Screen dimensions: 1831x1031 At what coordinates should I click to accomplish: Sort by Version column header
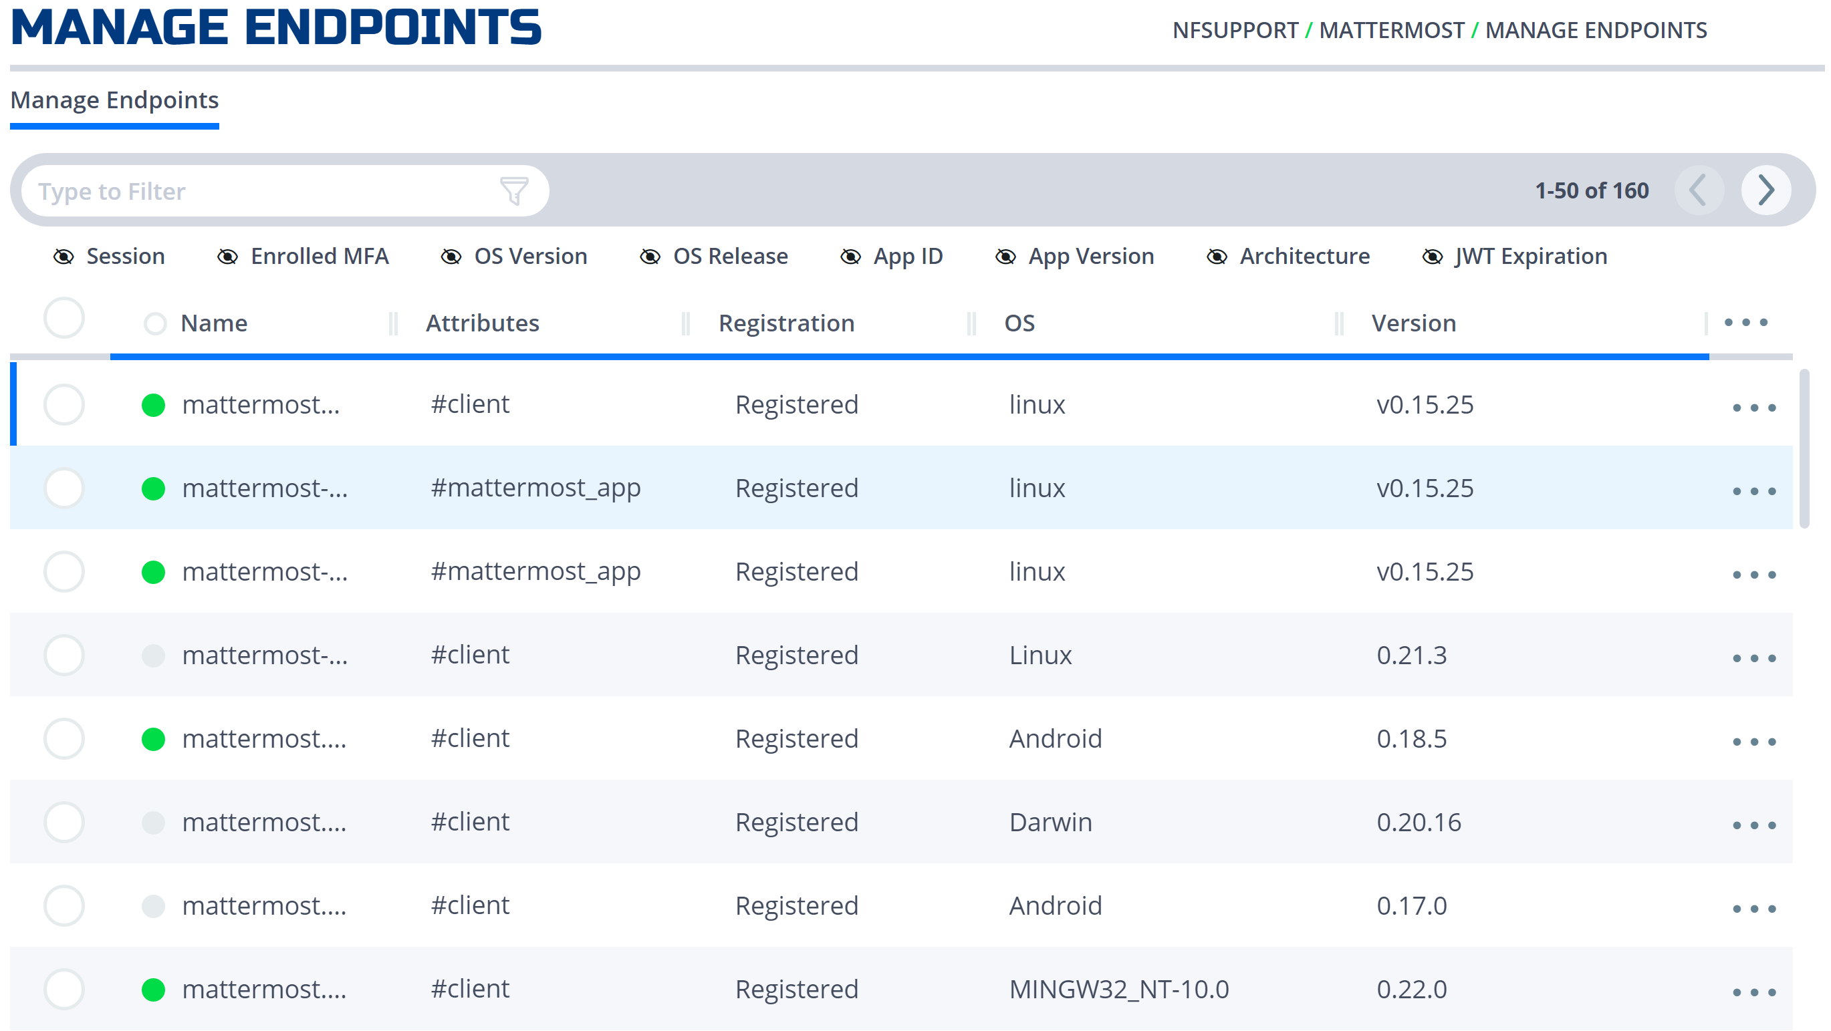click(x=1413, y=323)
